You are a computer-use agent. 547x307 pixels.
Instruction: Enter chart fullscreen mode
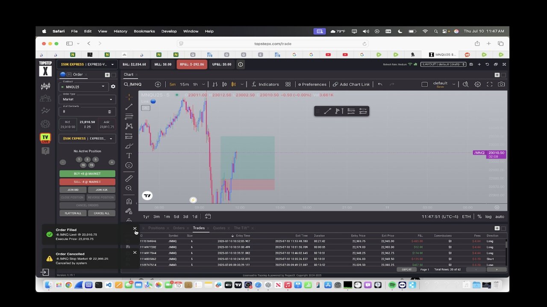coord(490,84)
